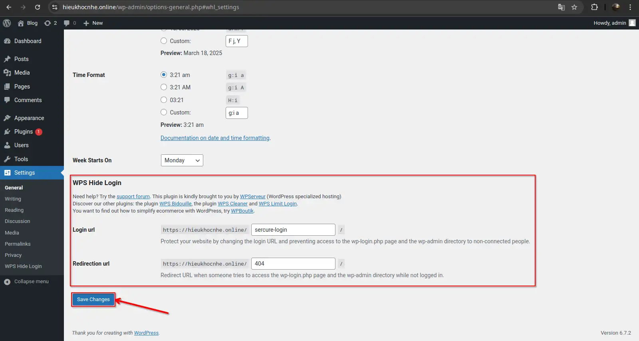Screen dimensions: 639x341
Task: Open the support forum link
Action: [133, 197]
